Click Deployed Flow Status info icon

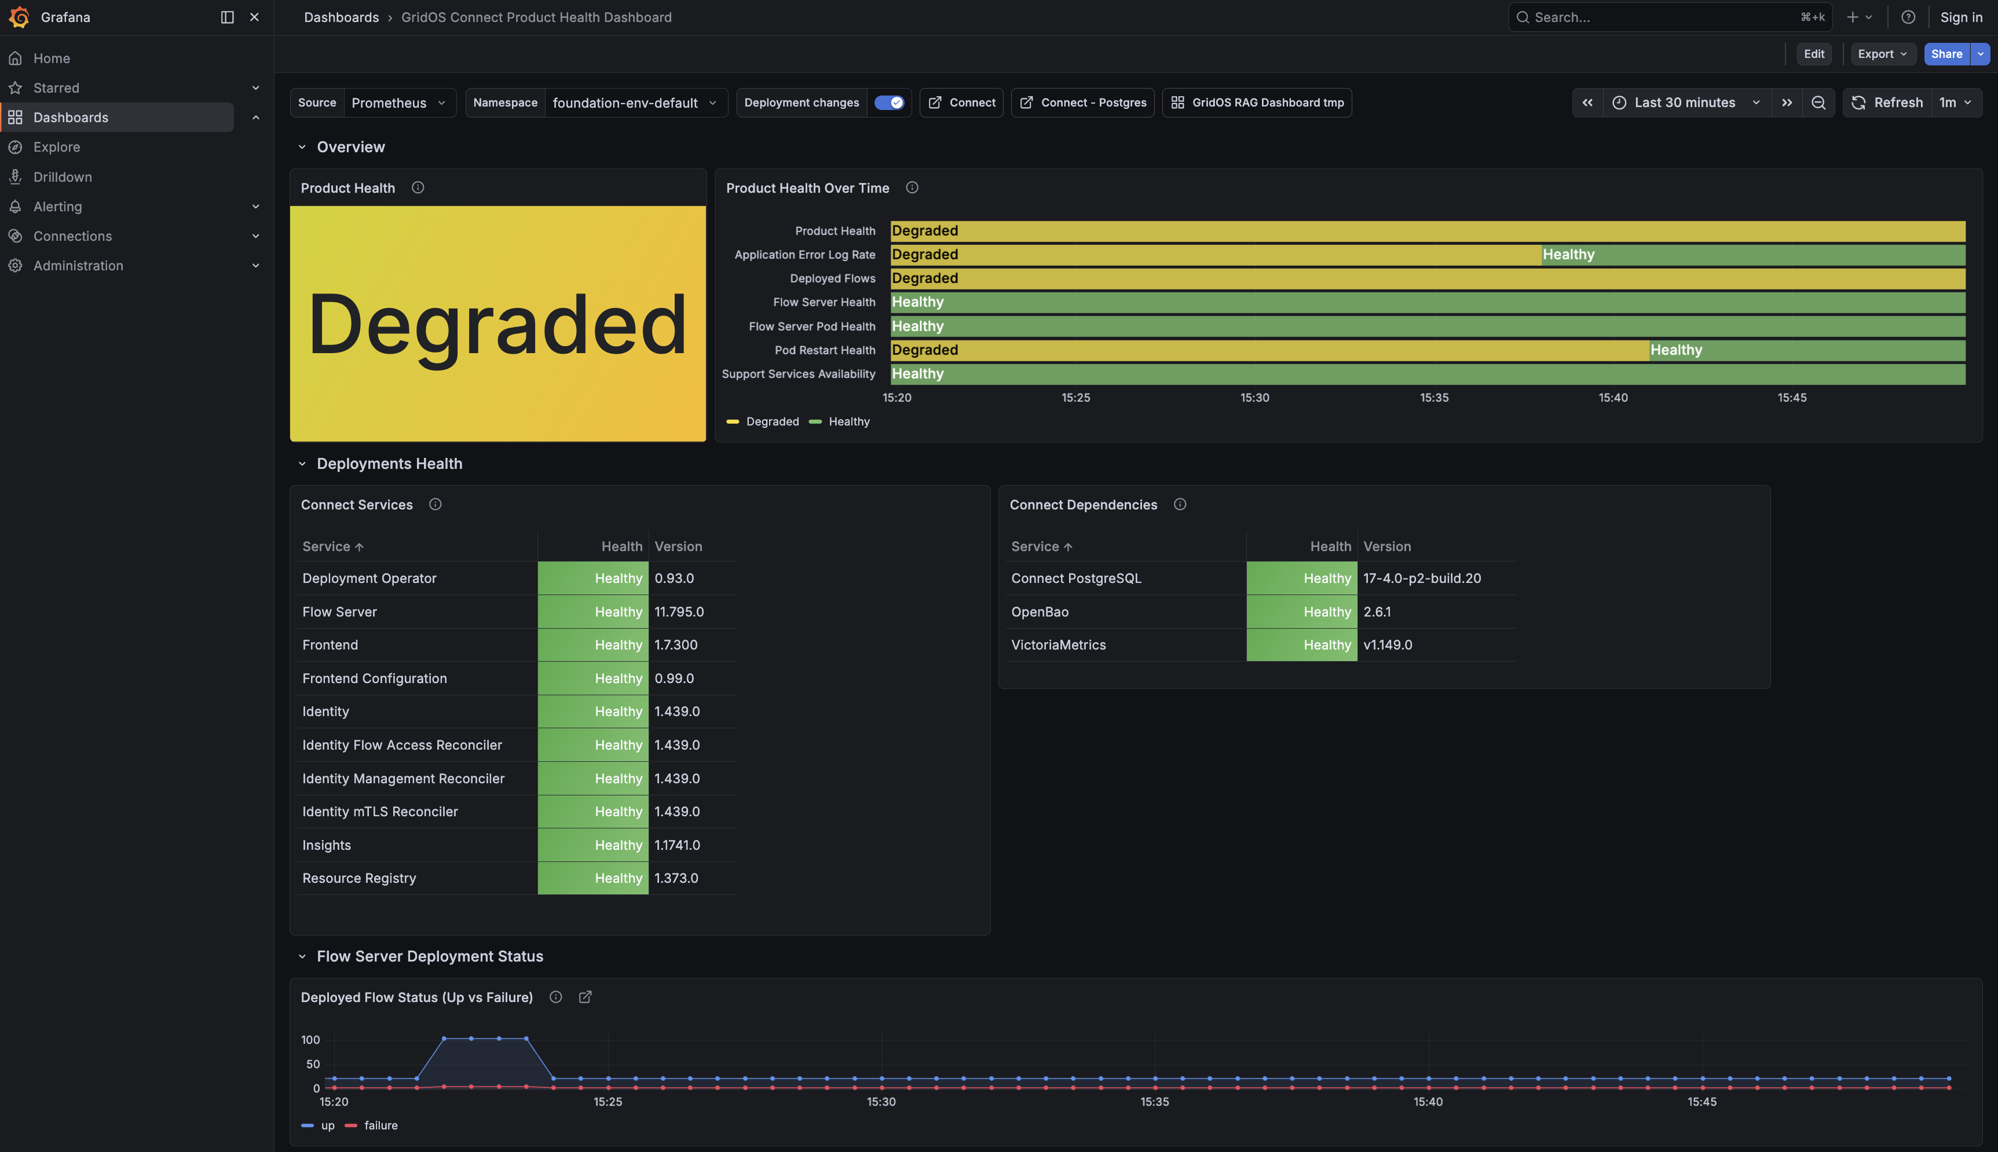click(x=555, y=997)
